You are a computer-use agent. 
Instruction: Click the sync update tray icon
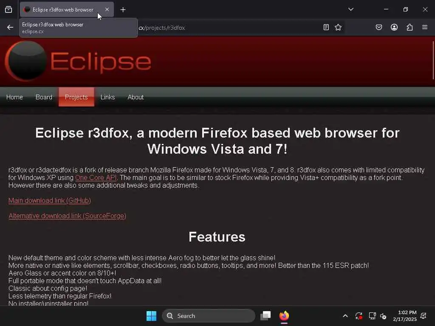(359, 316)
